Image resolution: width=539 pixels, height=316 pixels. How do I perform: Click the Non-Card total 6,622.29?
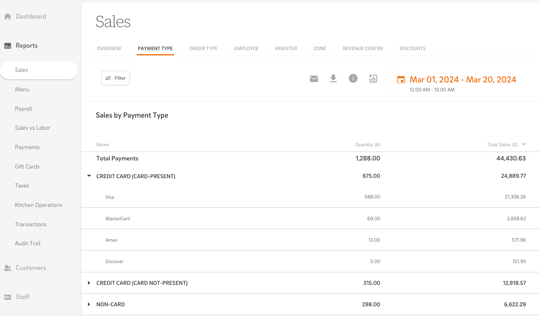[x=514, y=304]
